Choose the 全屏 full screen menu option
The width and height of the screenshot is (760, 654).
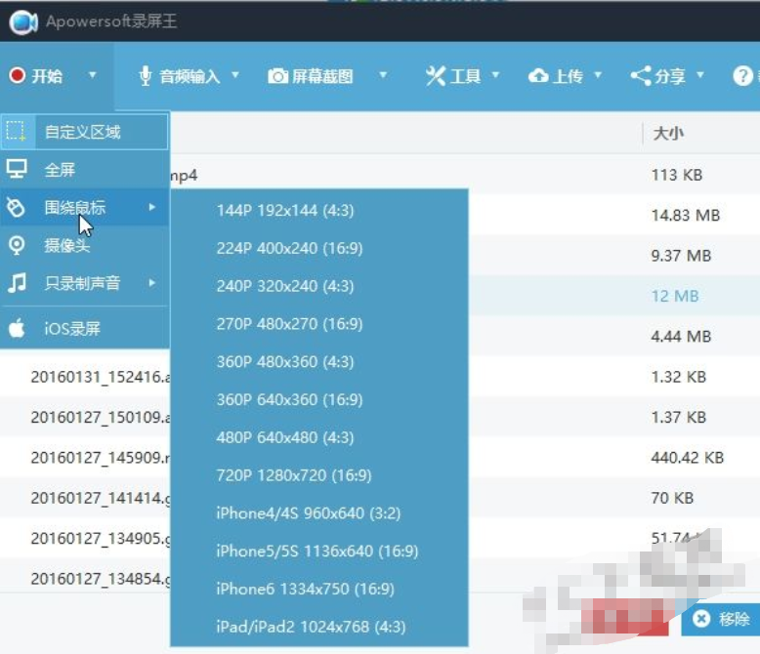(85, 170)
